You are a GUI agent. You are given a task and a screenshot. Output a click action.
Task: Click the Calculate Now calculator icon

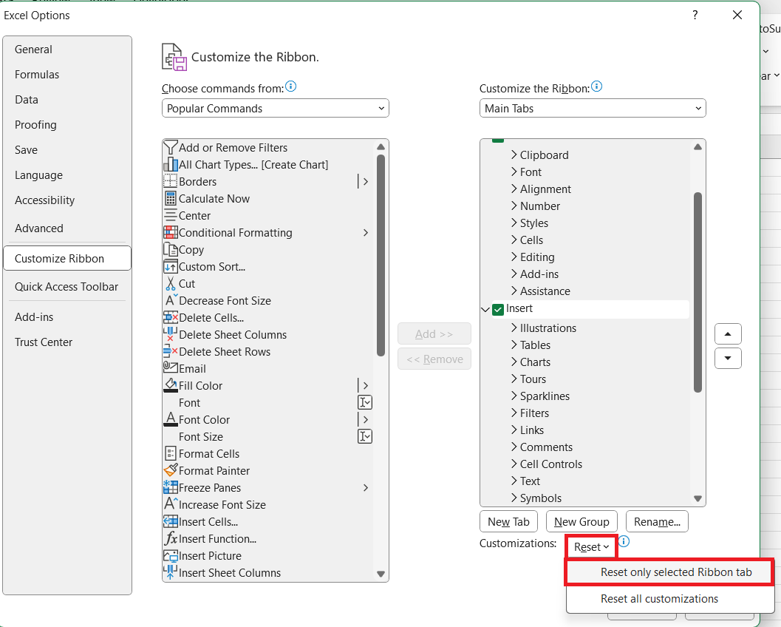pos(171,198)
